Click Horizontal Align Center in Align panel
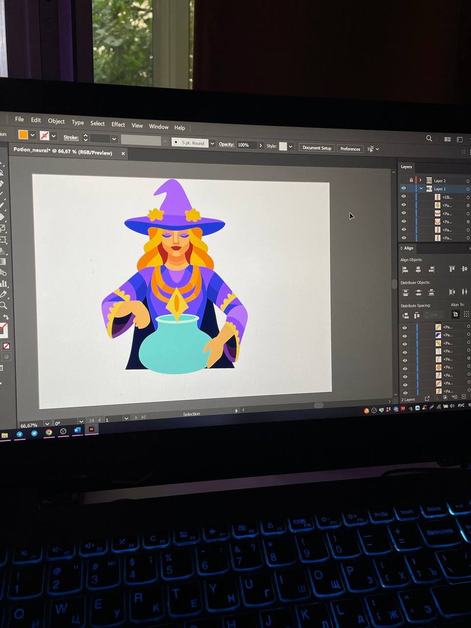Screen dimensions: 471x628 click(x=418, y=270)
